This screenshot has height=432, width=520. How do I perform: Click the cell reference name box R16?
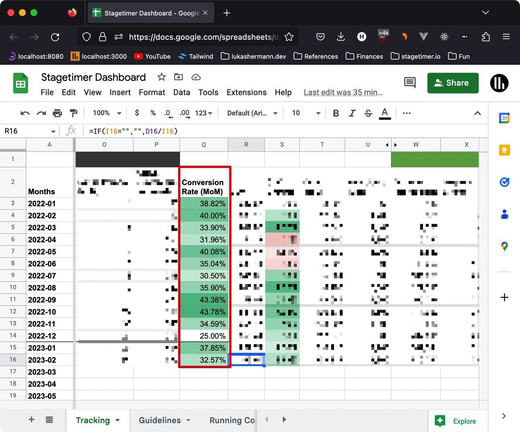[x=26, y=131]
